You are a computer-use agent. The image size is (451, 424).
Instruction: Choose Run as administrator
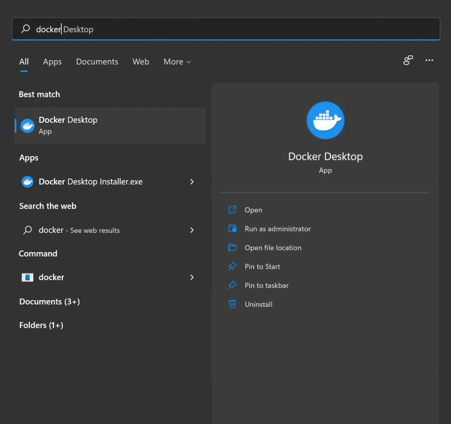coord(278,229)
